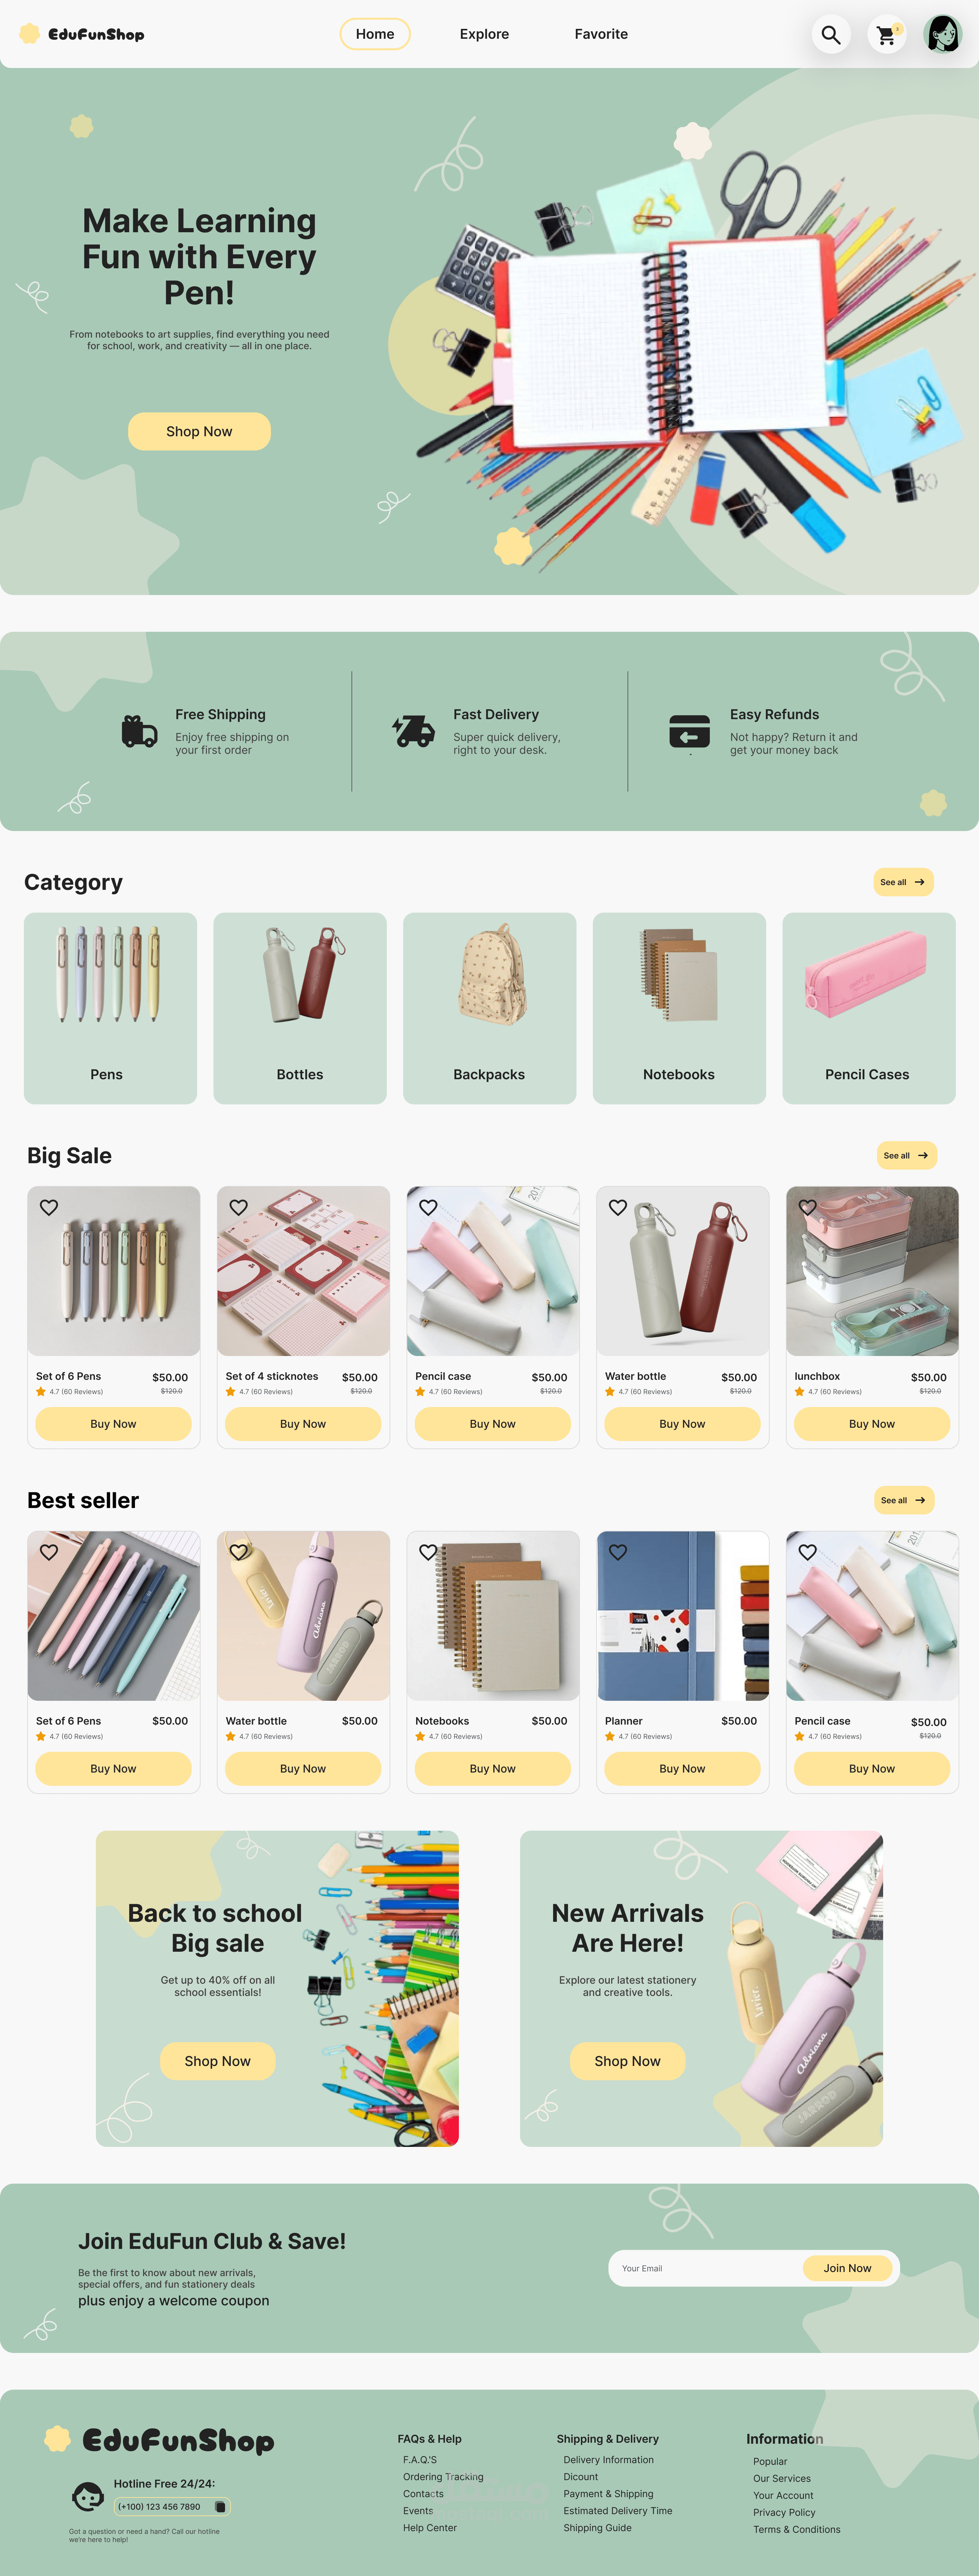
Task: Expand Big Sale with See all arrow
Action: click(x=906, y=1155)
